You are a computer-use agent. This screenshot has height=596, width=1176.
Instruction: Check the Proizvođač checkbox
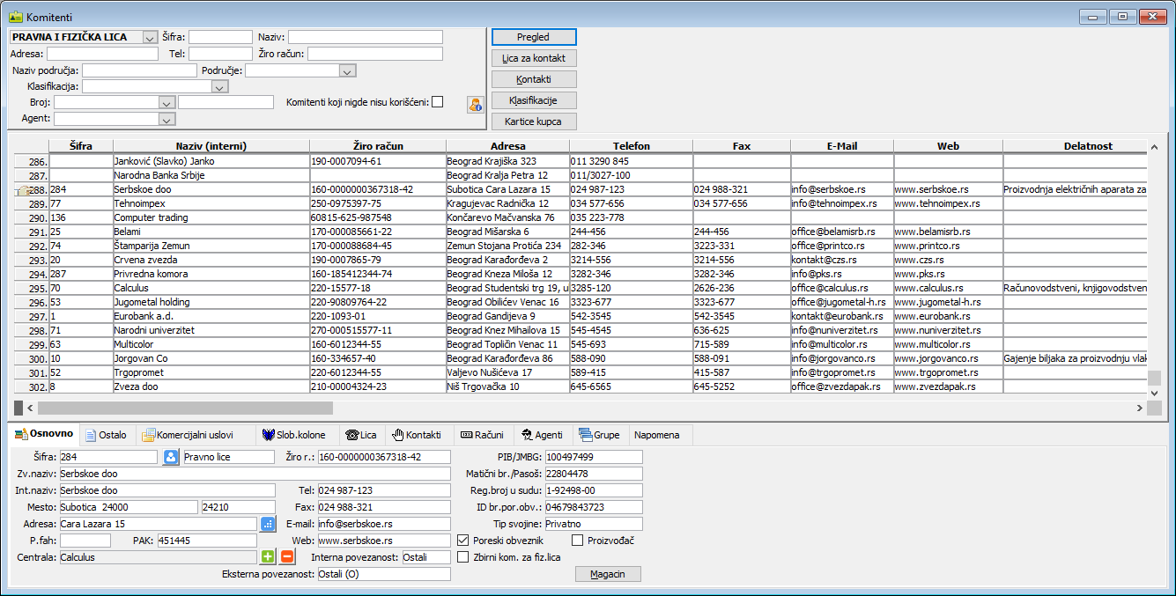click(578, 541)
